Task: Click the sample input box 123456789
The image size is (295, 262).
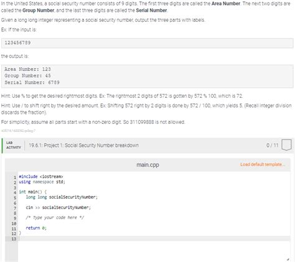Action: (147, 43)
